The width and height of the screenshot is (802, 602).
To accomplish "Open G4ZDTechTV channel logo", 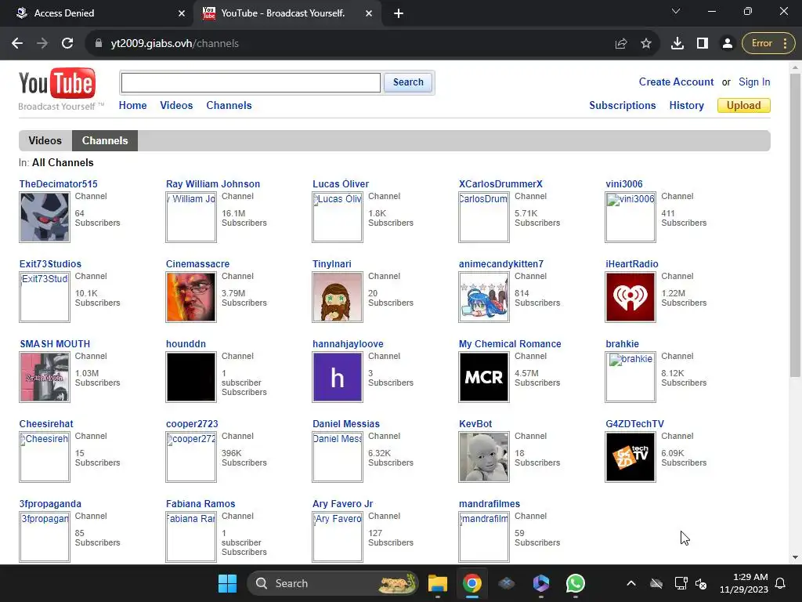I will 630,457.
